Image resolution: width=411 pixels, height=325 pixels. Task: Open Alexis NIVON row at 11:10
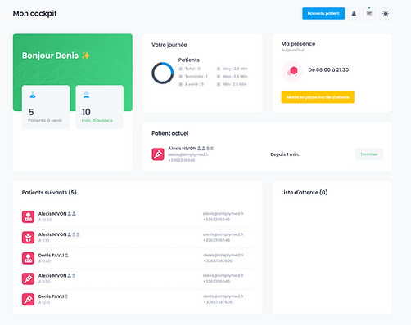(x=138, y=238)
